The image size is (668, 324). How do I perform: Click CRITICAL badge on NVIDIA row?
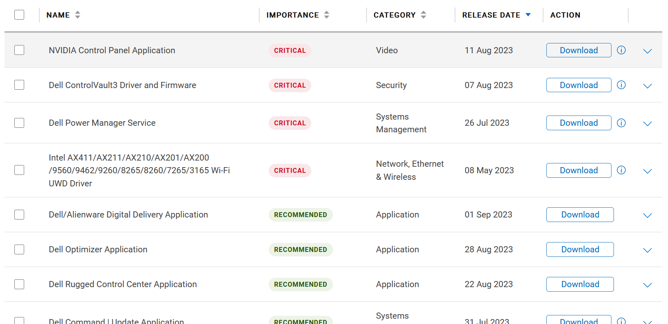coord(290,50)
